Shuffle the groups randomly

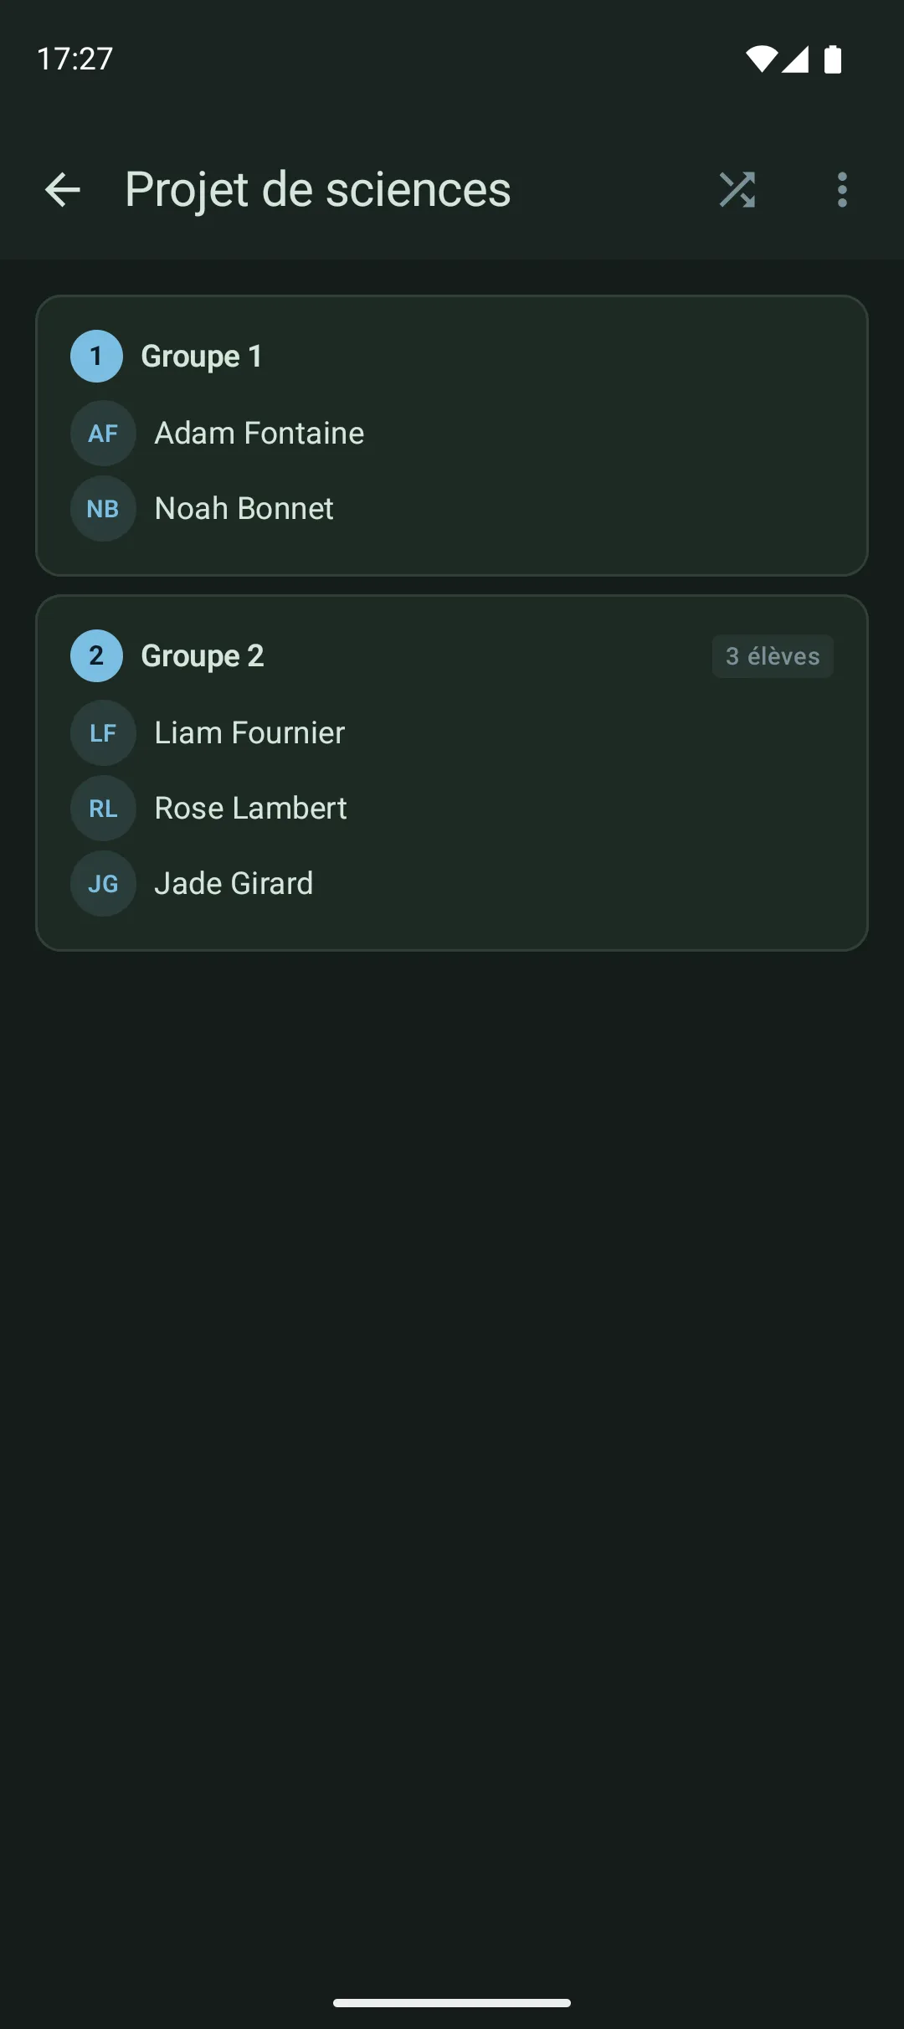point(737,190)
